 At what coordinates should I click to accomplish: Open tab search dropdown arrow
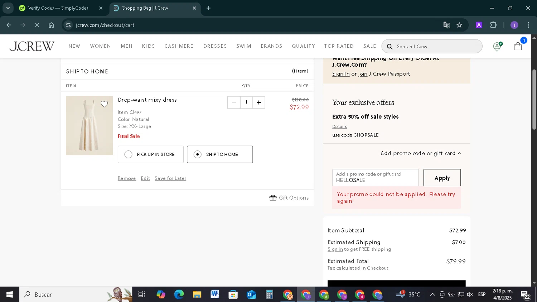tap(8, 8)
